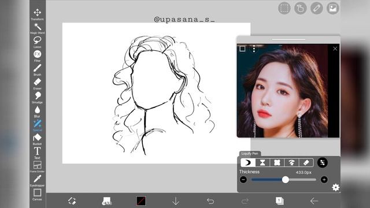Select the Lasso tool
This screenshot has height=208, width=370.
click(x=37, y=42)
